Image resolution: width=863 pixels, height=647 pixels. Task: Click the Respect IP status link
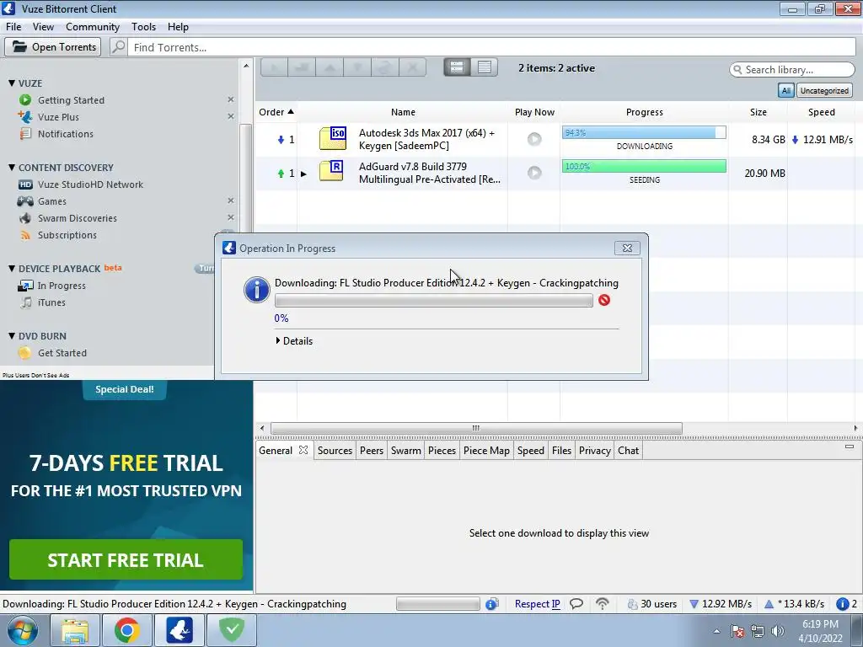(x=537, y=604)
